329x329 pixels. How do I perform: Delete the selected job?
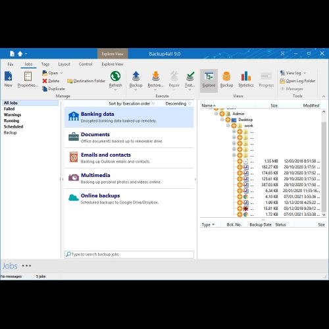pos(51,81)
